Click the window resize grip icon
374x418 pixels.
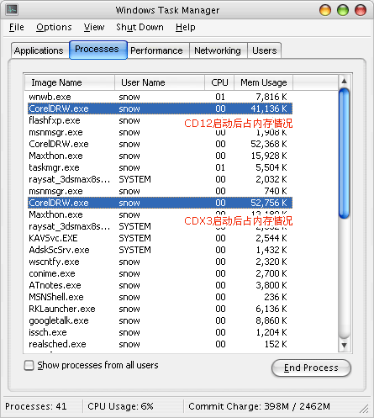364,409
